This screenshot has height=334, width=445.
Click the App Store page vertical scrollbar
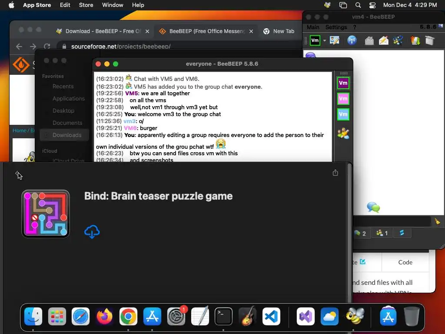point(349,233)
